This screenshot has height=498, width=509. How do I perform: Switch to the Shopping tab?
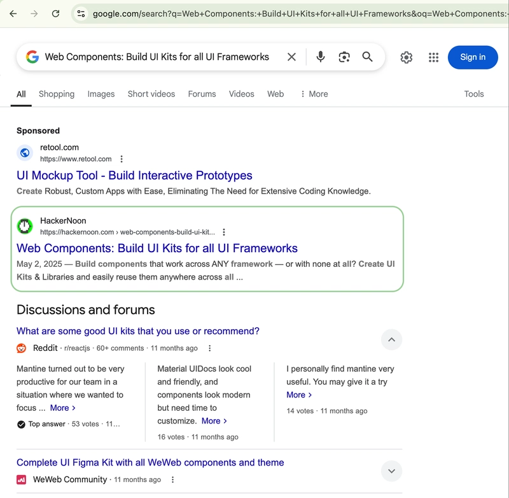point(57,94)
